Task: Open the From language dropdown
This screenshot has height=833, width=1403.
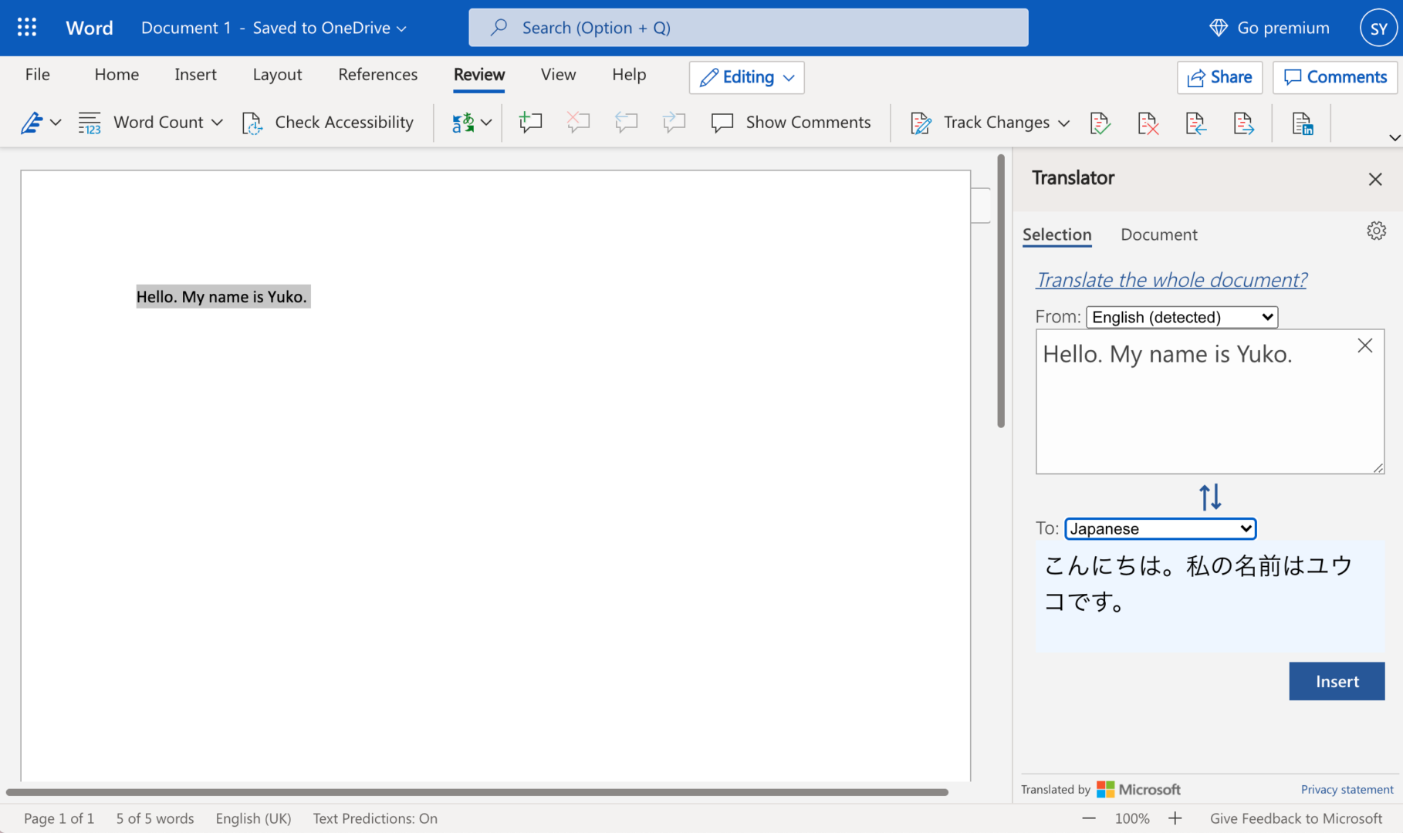Action: (x=1182, y=317)
